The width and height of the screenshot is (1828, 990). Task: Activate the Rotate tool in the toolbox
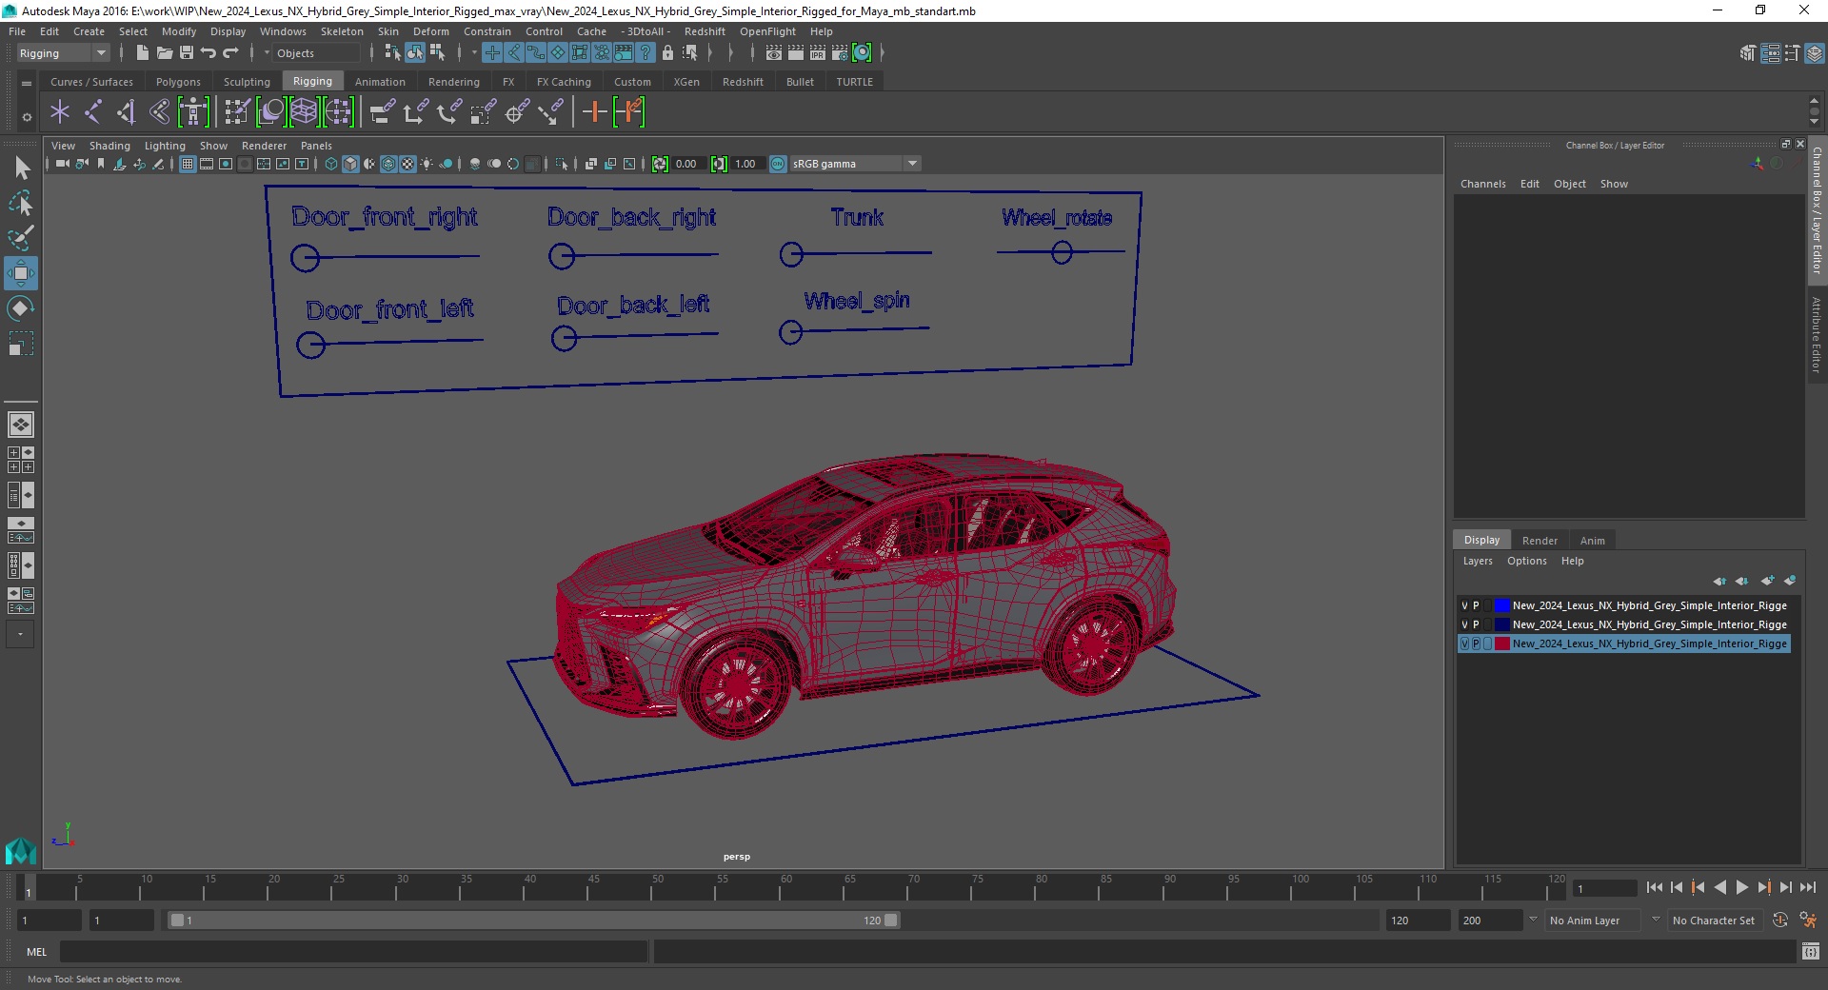21,308
